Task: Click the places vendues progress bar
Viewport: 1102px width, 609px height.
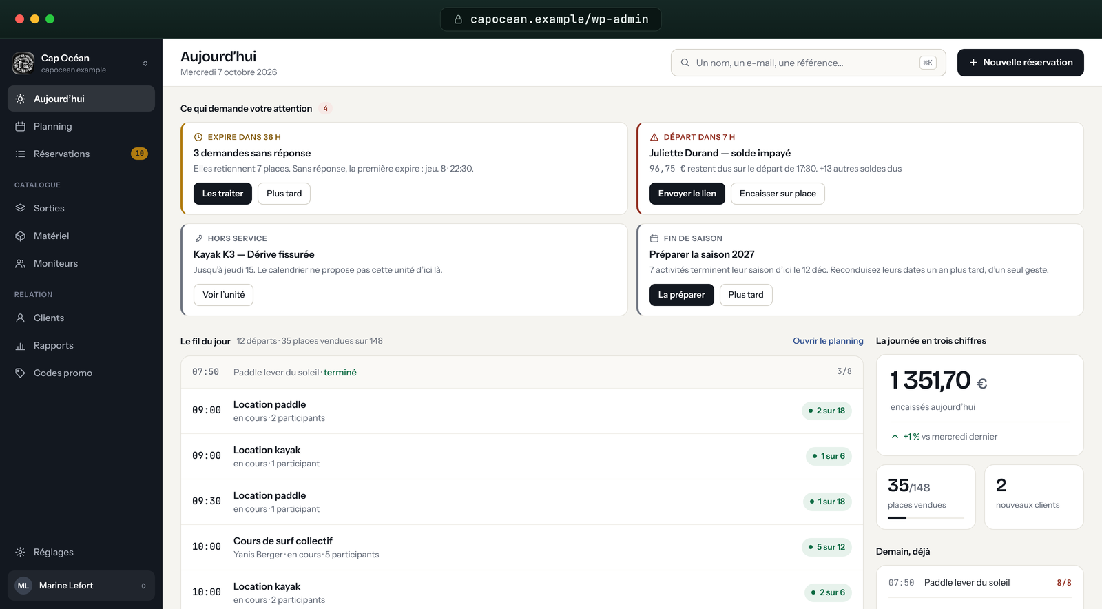Action: 926,517
